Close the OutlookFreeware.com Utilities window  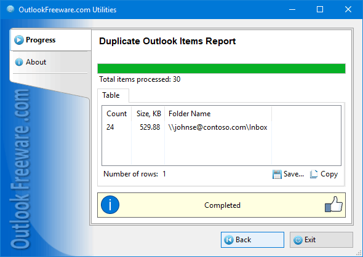[348, 9]
